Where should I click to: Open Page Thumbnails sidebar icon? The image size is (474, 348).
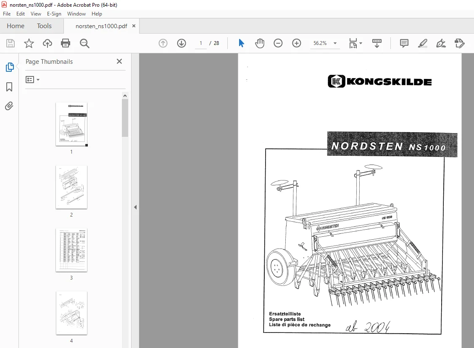(9, 67)
